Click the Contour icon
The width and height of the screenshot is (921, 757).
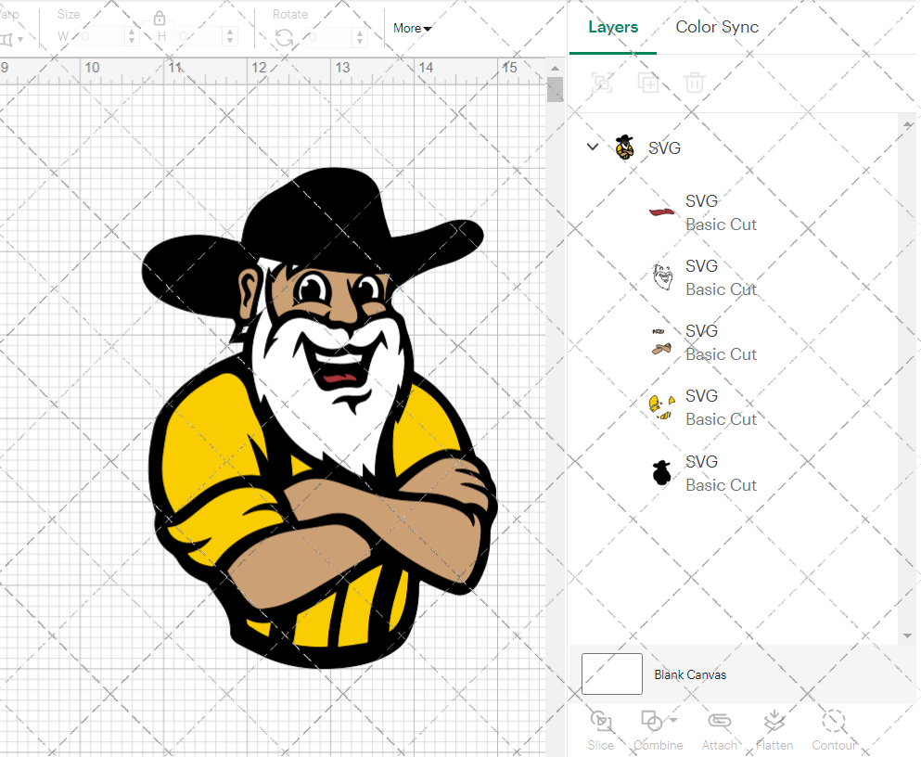point(834,723)
